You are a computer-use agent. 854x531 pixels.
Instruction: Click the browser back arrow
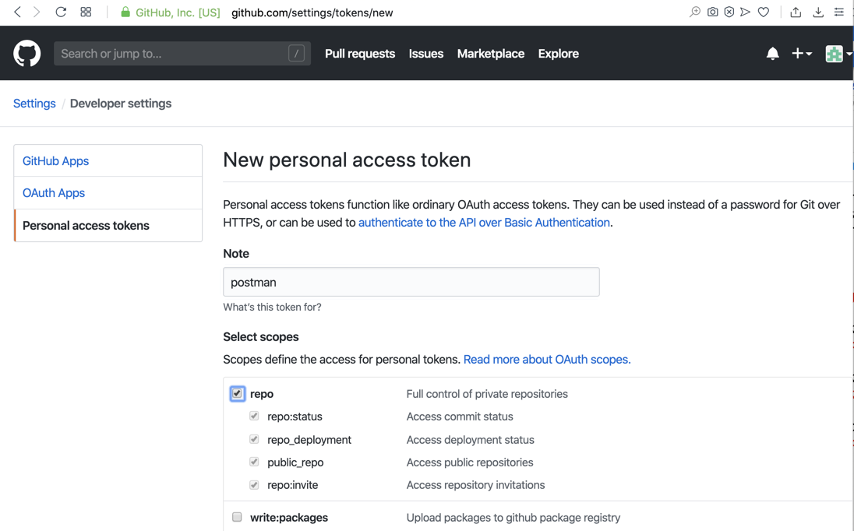[17, 12]
